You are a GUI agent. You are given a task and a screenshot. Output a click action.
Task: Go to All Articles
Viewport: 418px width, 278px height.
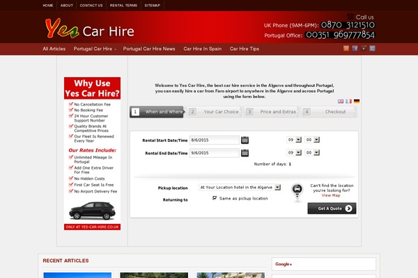point(54,49)
